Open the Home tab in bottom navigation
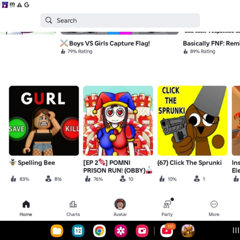 click(26, 208)
